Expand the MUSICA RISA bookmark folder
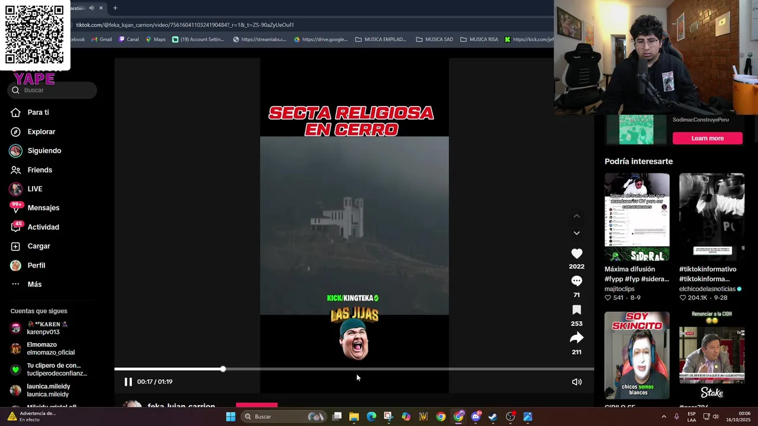 tap(478, 40)
